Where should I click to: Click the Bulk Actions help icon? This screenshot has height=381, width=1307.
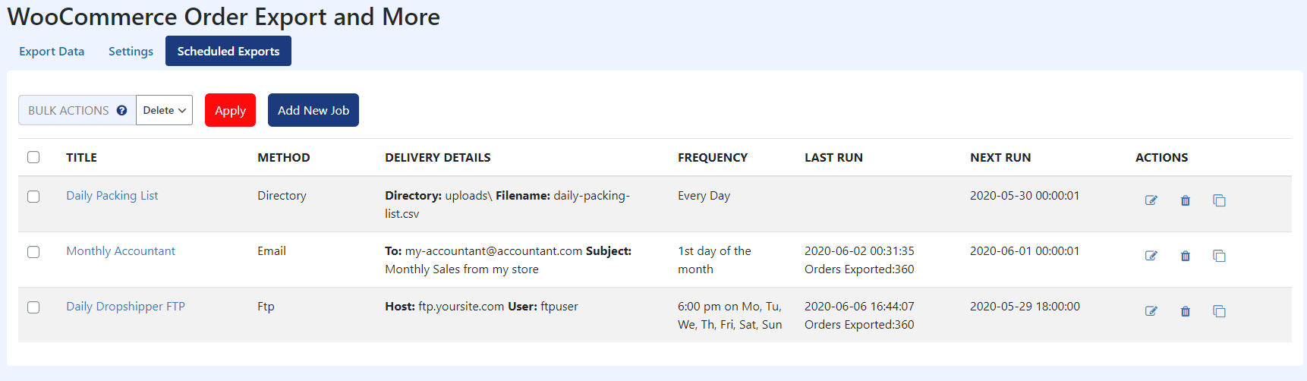[121, 110]
